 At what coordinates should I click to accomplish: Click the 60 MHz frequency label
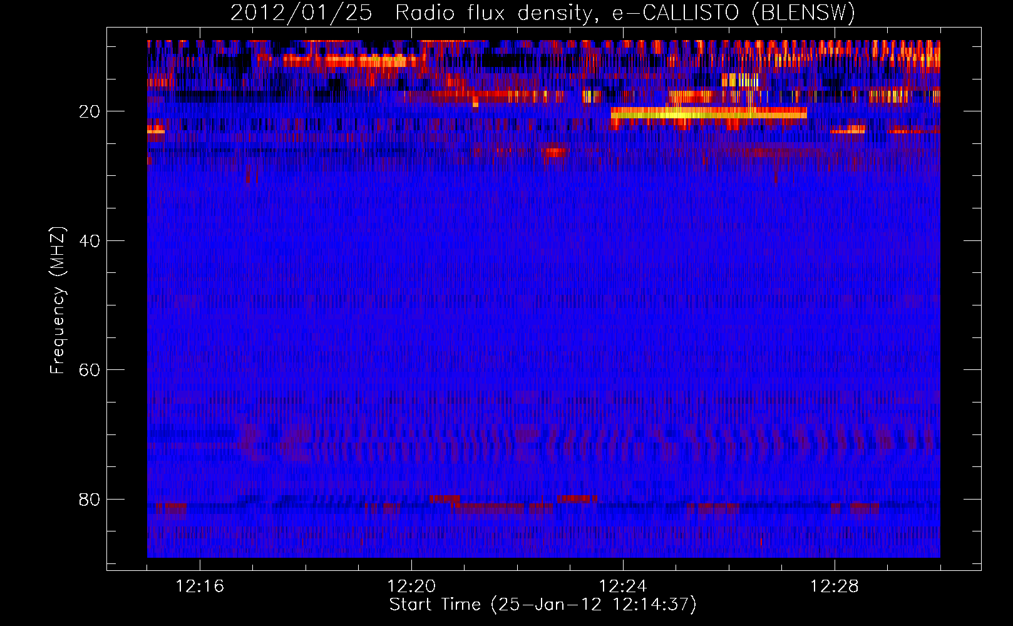tap(90, 370)
